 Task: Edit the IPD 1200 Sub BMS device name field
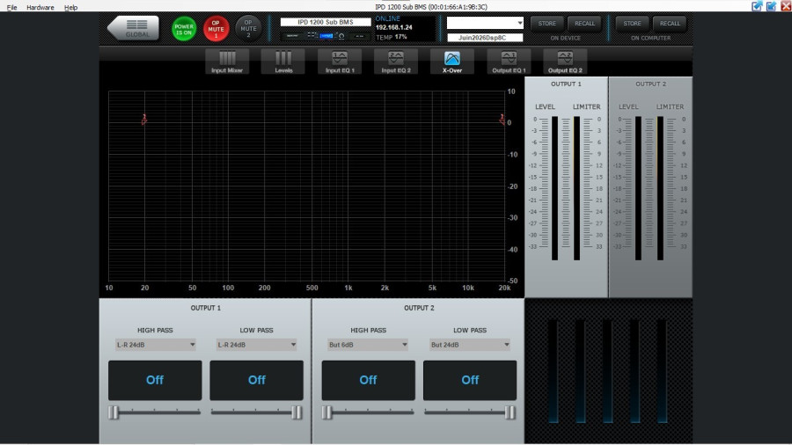pyautogui.click(x=326, y=22)
